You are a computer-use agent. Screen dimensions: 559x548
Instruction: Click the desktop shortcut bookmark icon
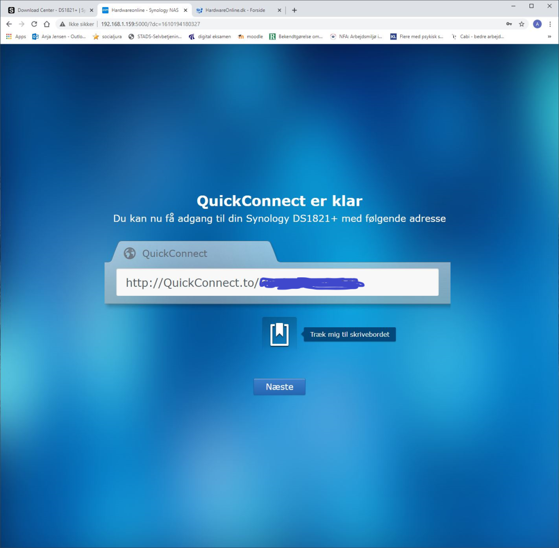click(x=279, y=334)
